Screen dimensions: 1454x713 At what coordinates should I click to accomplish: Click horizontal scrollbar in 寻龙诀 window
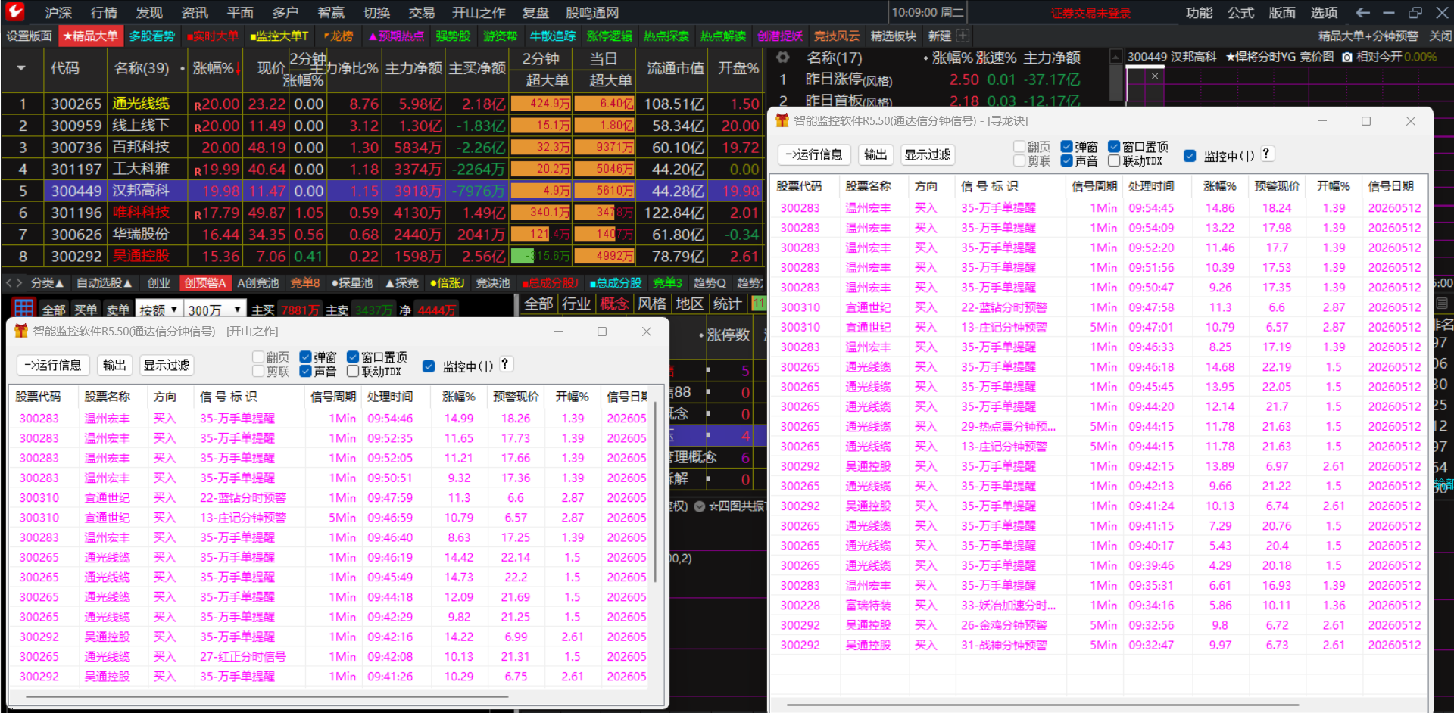tap(1044, 705)
